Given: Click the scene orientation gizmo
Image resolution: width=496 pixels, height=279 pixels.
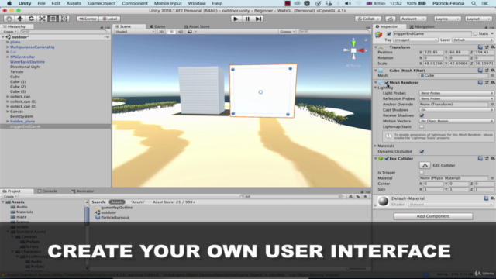Looking at the screenshot, I should pos(353,50).
